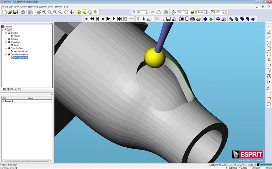Select the Pocket operation in tree
272x169 pixels.
(17, 36)
